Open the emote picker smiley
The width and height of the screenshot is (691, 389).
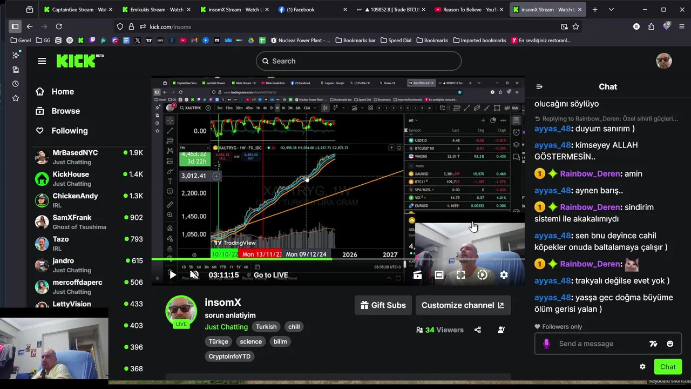pos(670,344)
